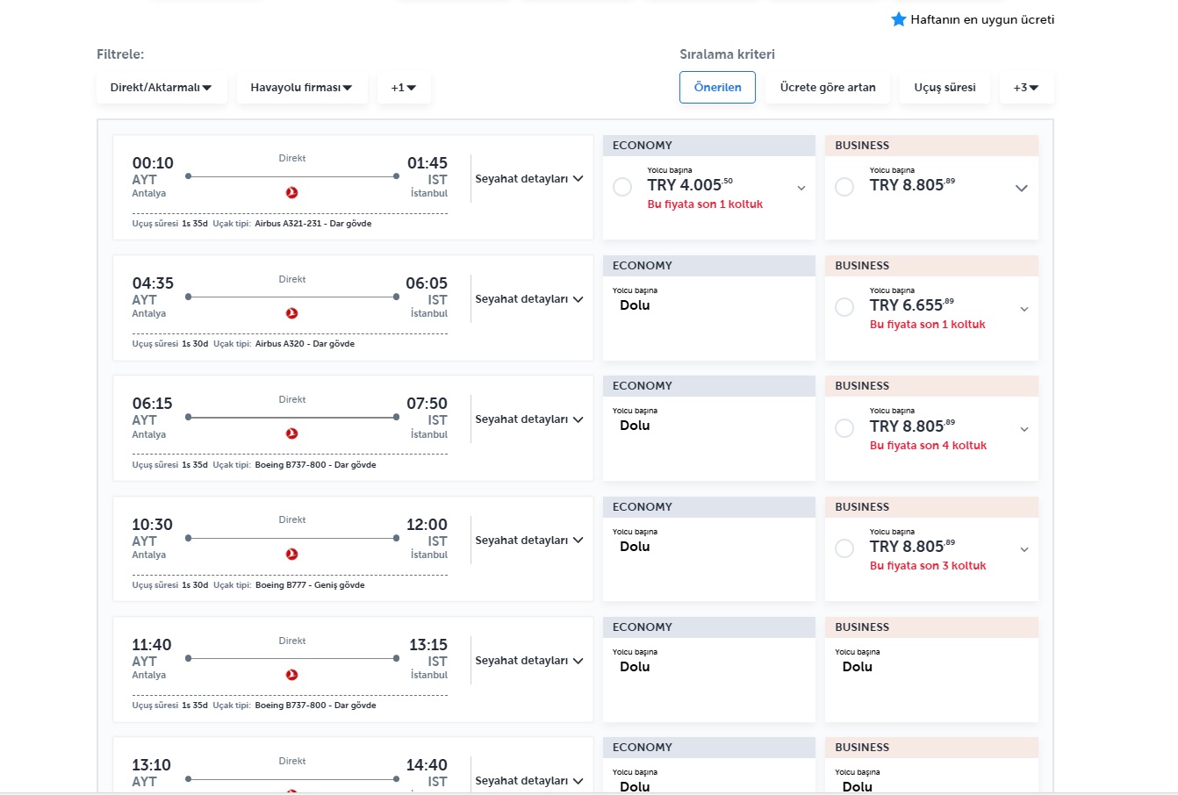Expand Business fare chevron for 00:10 flight
Viewport: 1178px width, 795px height.
[1022, 188]
